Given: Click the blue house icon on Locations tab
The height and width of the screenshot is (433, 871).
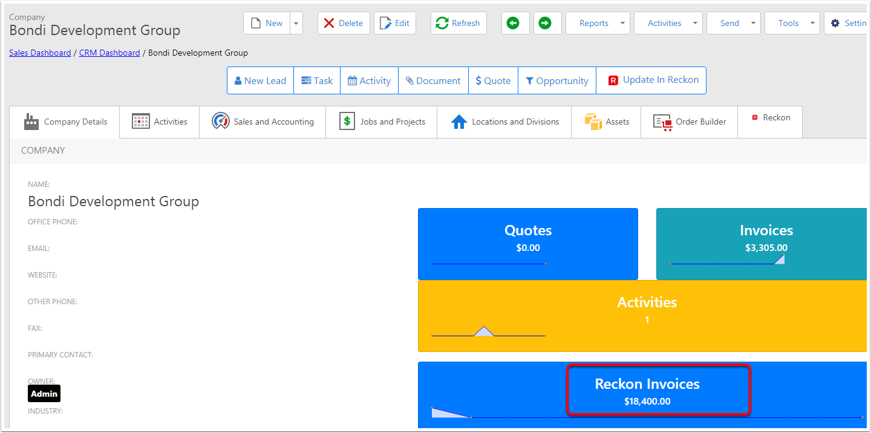Looking at the screenshot, I should tap(459, 122).
